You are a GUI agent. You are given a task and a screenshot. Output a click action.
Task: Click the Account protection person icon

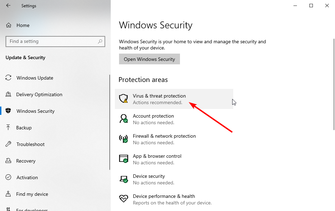(x=124, y=119)
